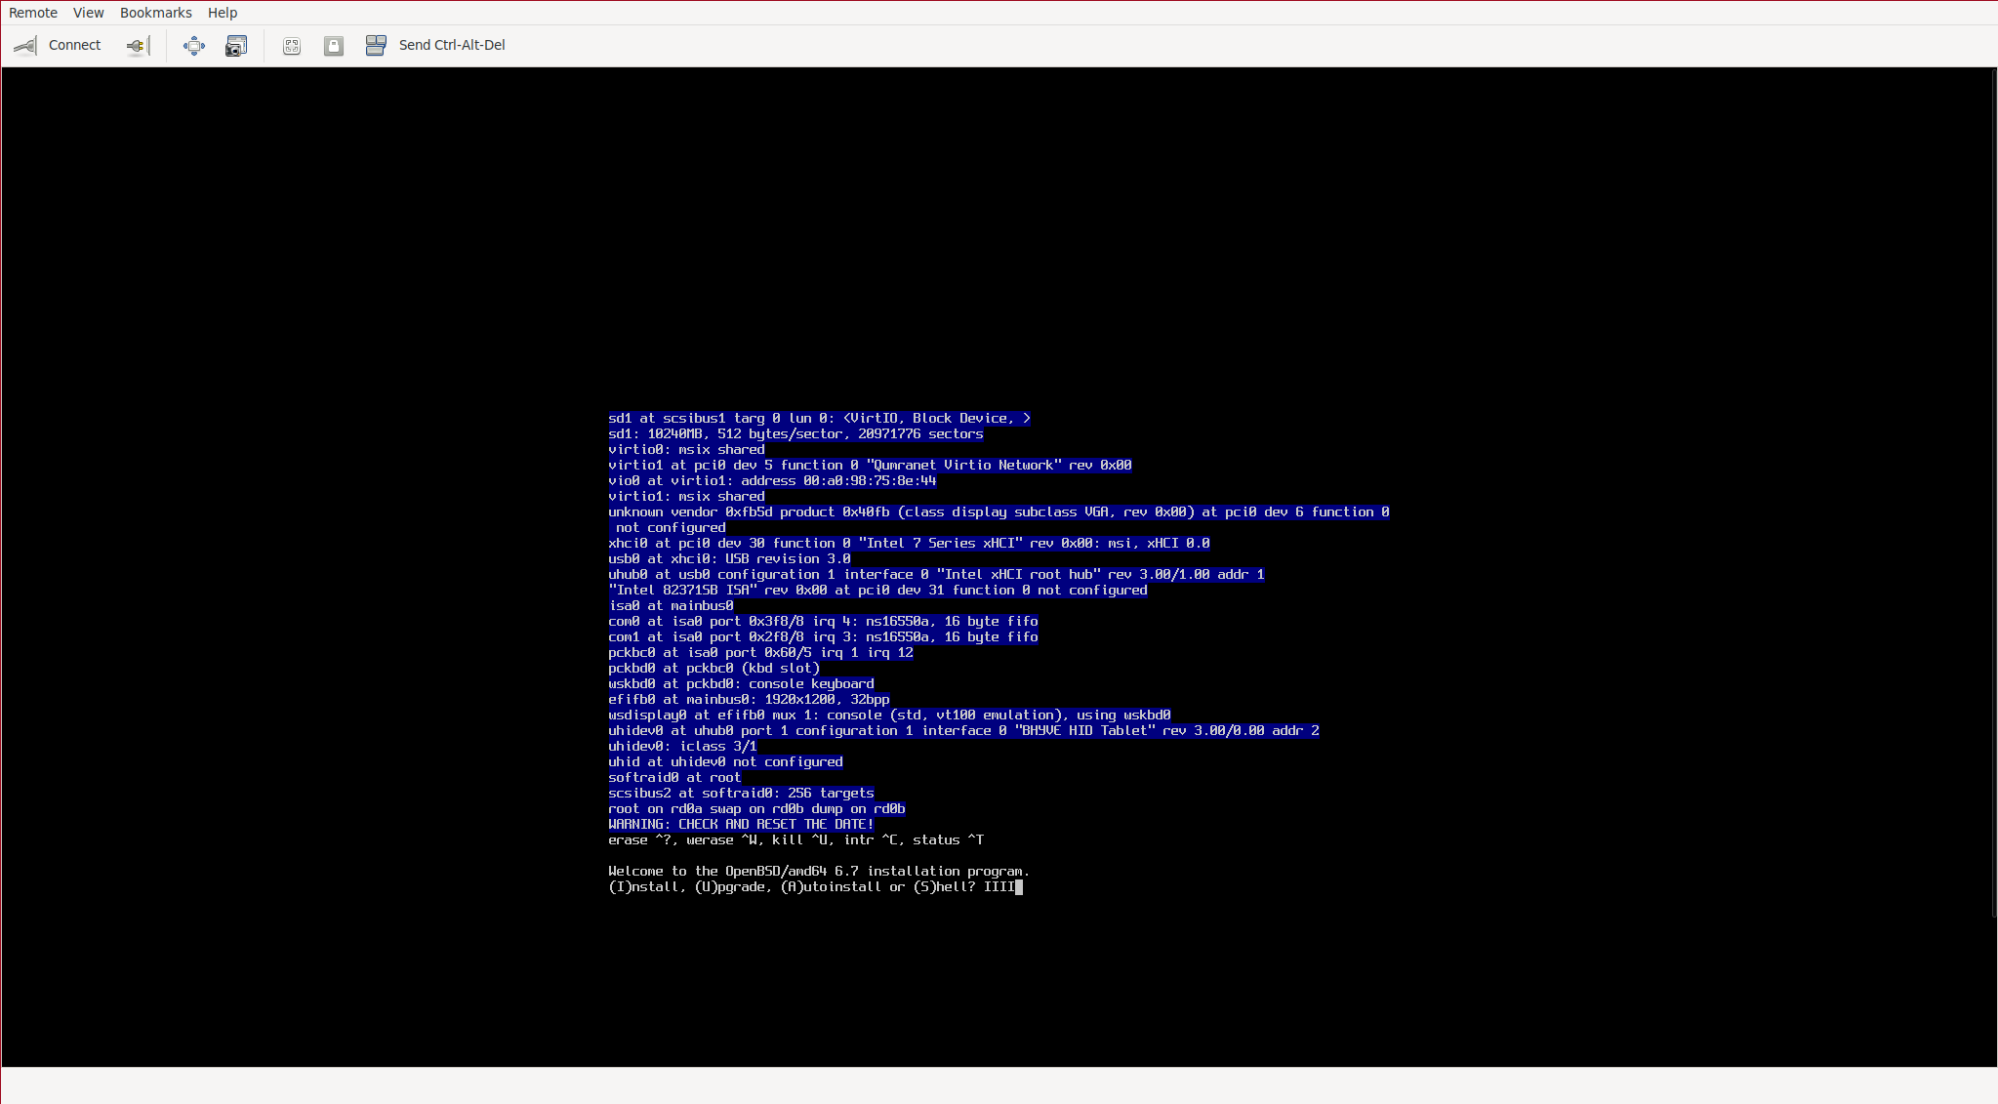Click the cursor after the Install prompt
This screenshot has width=1998, height=1104.
coord(1019,887)
